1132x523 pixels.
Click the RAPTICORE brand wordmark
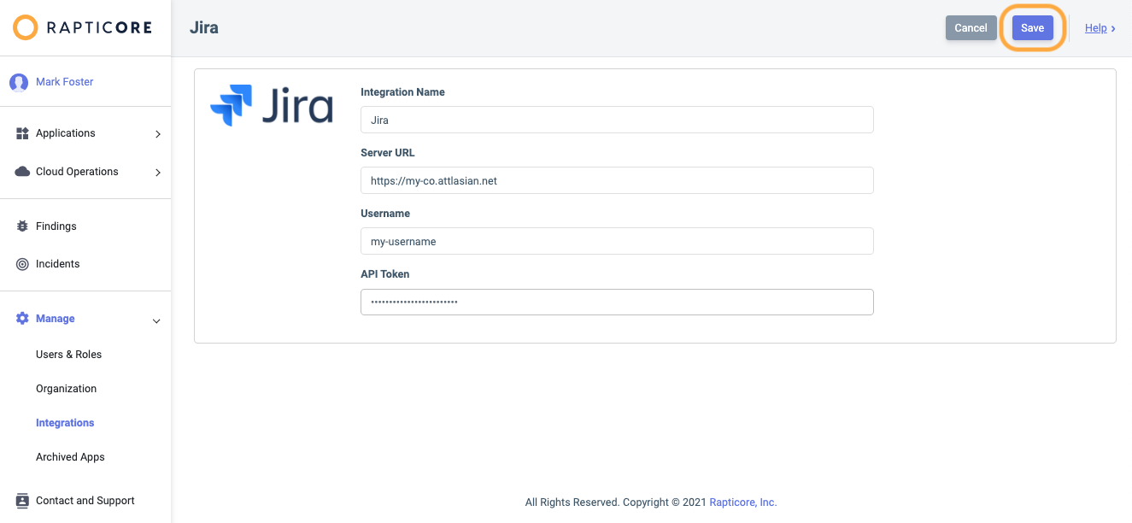click(98, 27)
